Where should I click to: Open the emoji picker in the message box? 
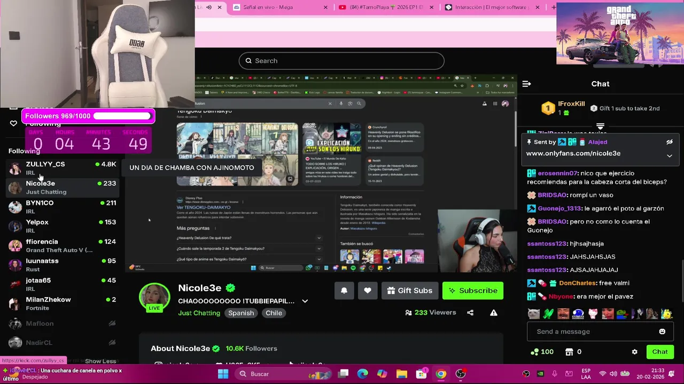point(662,332)
